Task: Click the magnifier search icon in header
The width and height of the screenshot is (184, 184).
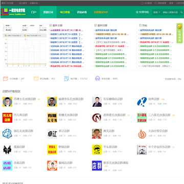Action: pyautogui.click(x=181, y=12)
